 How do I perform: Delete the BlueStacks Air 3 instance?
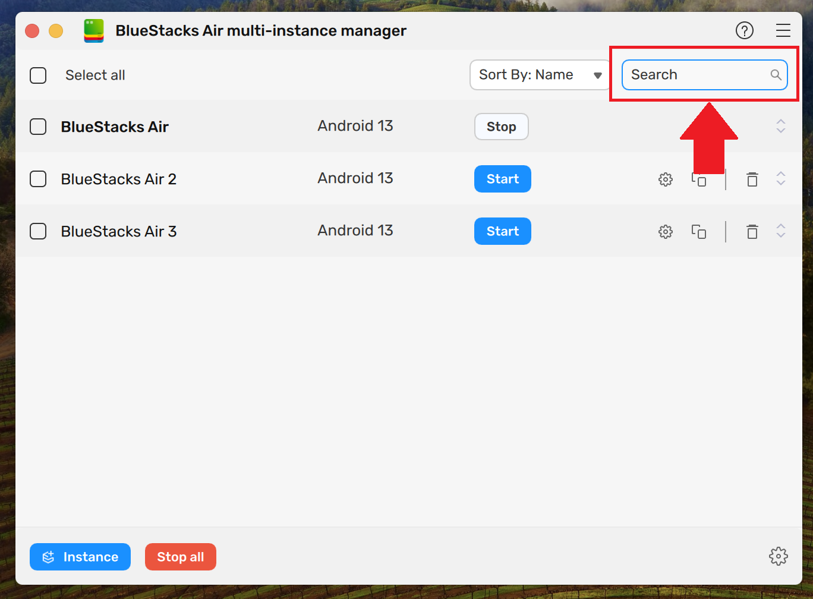click(x=752, y=231)
